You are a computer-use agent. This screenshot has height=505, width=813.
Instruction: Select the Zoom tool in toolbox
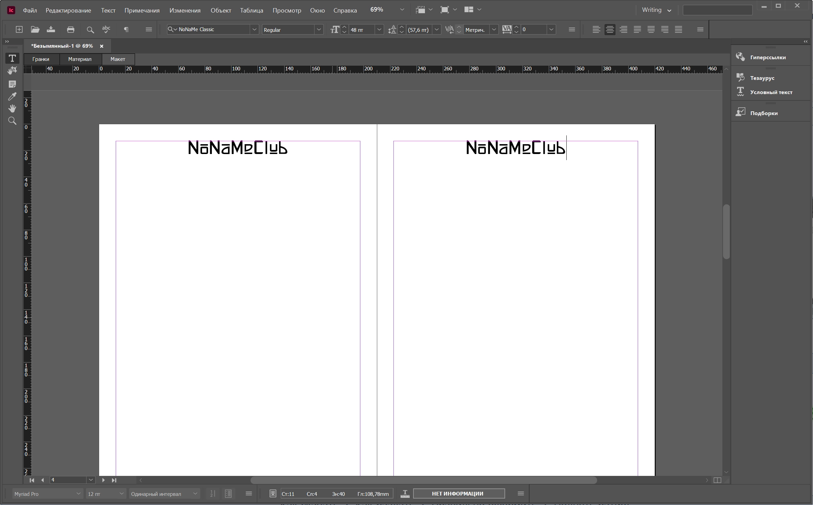[12, 121]
